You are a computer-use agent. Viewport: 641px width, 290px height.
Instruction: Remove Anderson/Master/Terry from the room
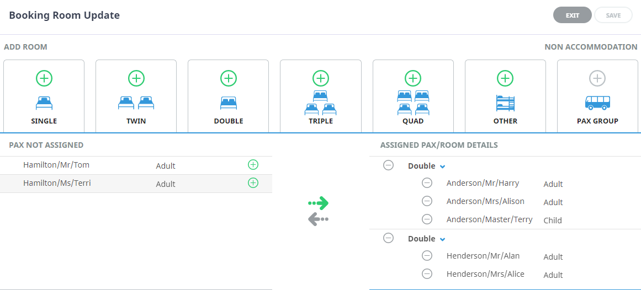[x=427, y=219]
